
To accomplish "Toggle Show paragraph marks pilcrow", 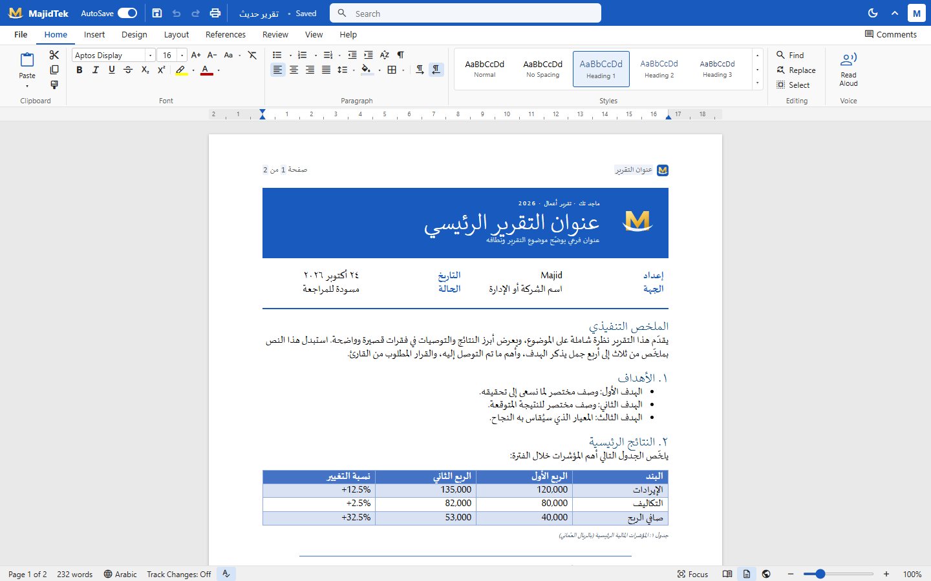I will 401,55.
